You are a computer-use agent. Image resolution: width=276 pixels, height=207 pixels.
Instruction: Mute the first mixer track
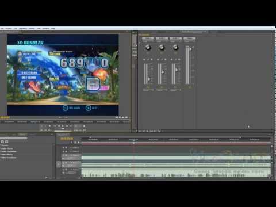coord(144,60)
